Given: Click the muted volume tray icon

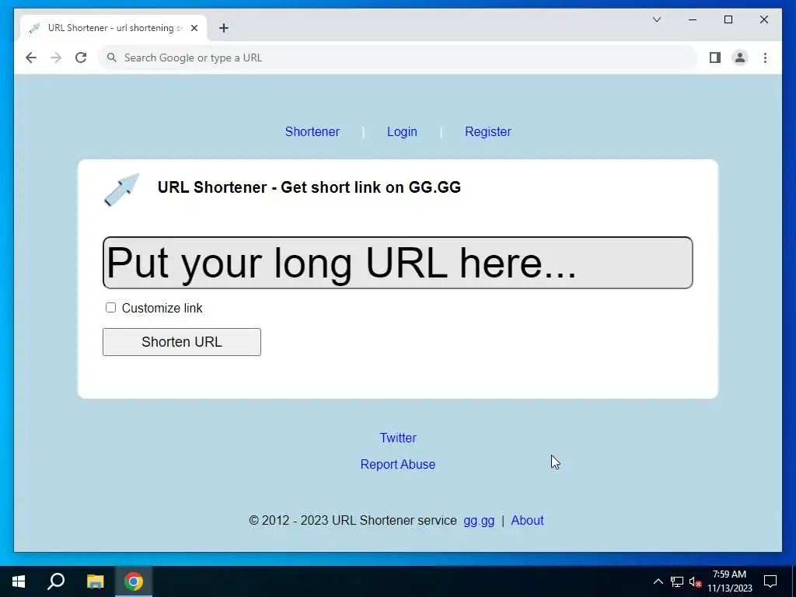Looking at the screenshot, I should [x=695, y=581].
